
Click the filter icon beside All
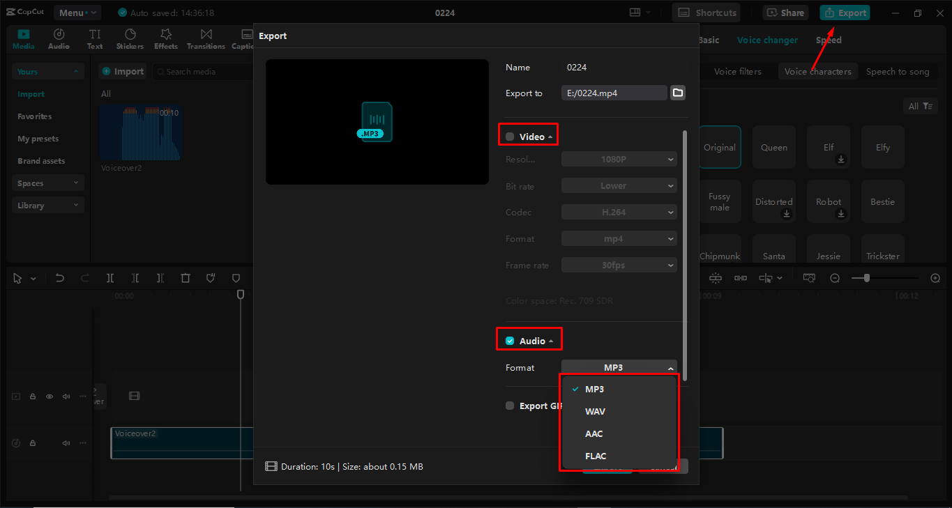point(928,107)
